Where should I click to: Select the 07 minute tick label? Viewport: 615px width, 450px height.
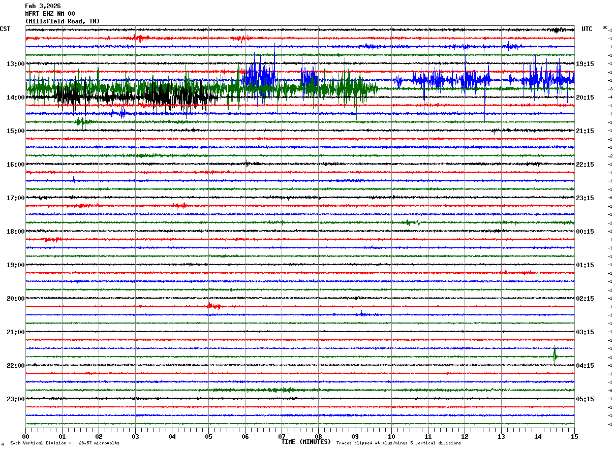282,437
